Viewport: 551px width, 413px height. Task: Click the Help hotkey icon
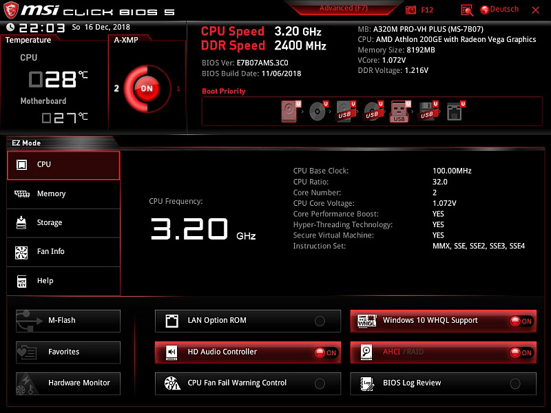[22, 281]
